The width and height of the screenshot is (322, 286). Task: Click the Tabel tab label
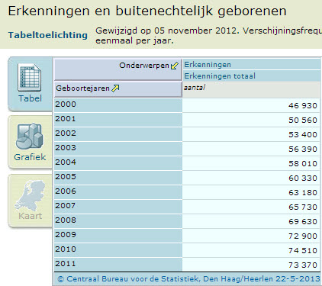click(30, 98)
